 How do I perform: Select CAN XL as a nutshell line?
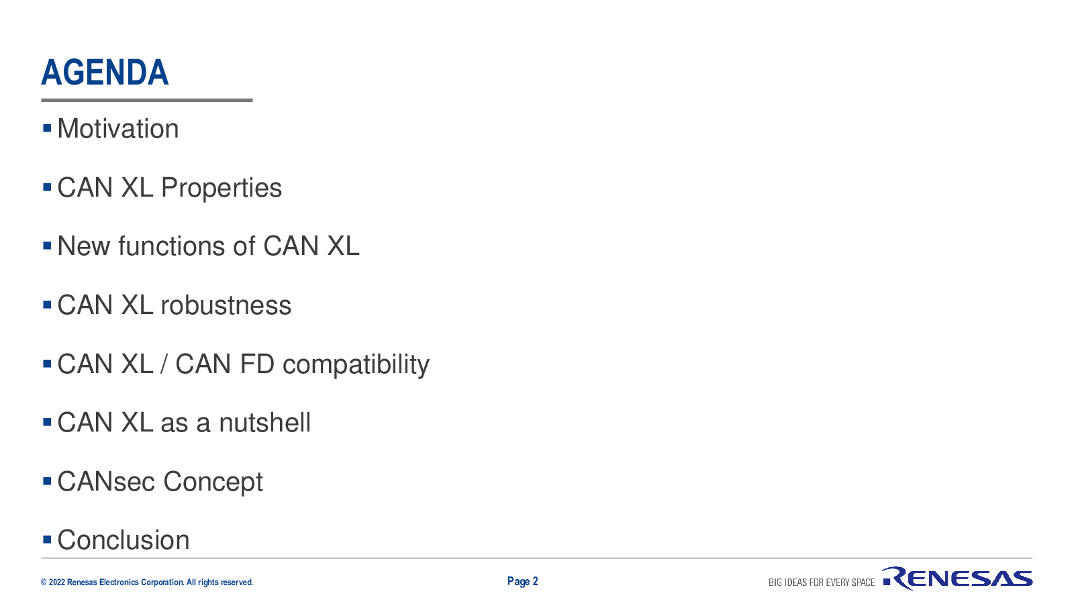(185, 423)
